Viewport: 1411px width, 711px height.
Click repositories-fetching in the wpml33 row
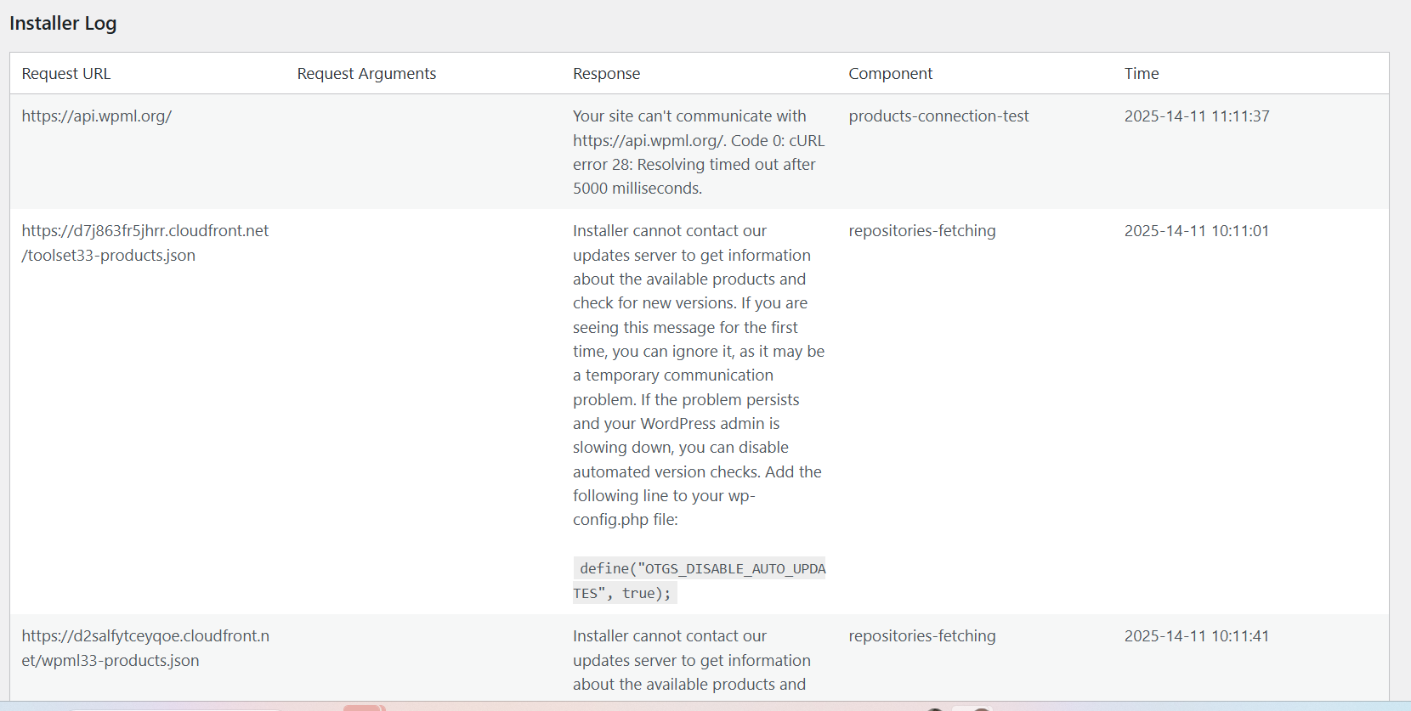click(921, 636)
